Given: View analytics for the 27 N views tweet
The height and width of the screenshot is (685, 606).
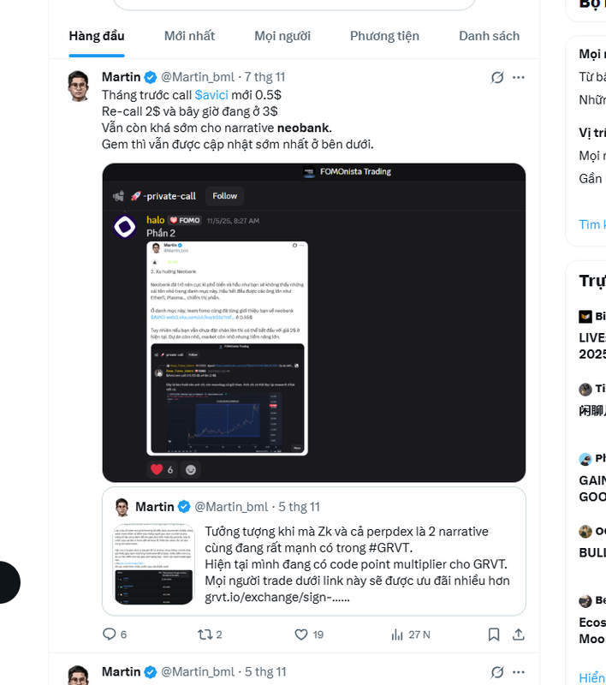Looking at the screenshot, I should click(x=397, y=634).
